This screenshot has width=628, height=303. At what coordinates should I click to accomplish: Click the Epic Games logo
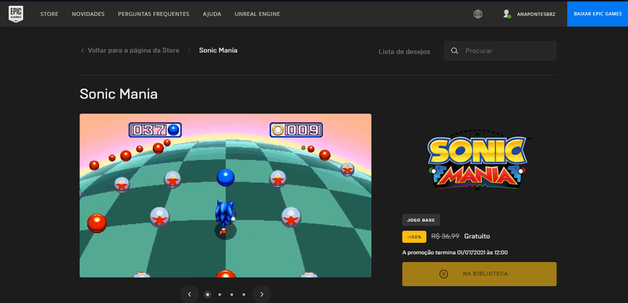click(x=16, y=14)
